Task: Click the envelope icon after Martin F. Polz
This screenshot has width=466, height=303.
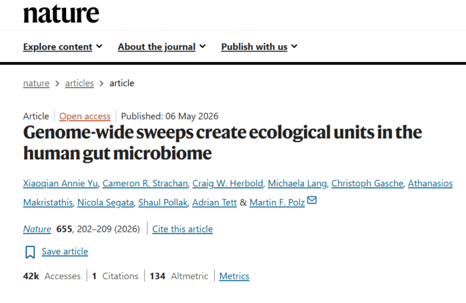Action: tap(312, 200)
